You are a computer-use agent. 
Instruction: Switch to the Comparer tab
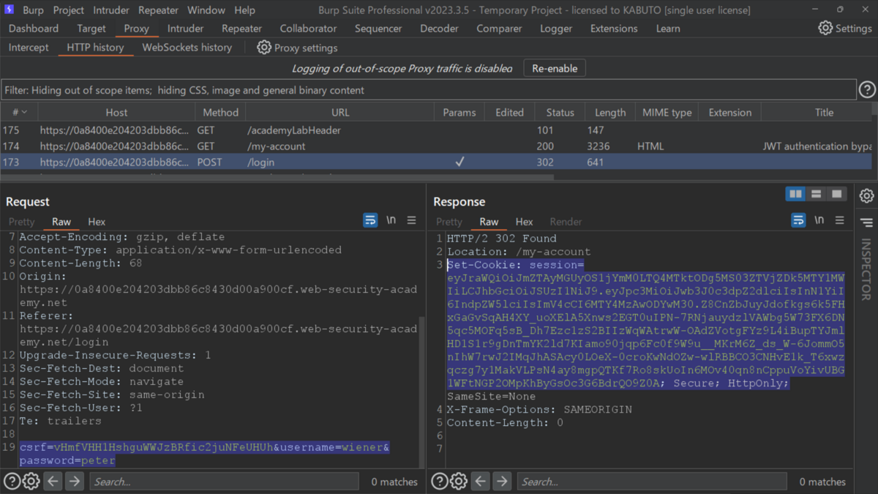[499, 29]
